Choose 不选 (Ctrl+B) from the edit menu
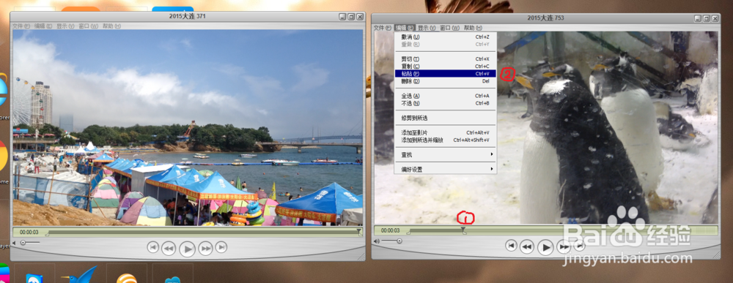The width and height of the screenshot is (733, 283). (446, 103)
